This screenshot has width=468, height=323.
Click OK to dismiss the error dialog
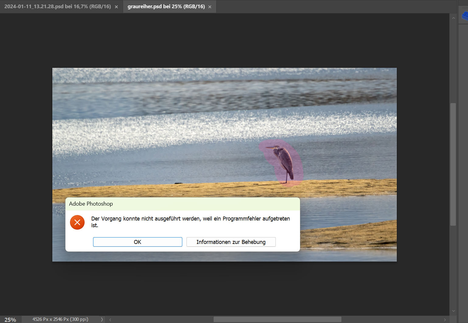pos(137,242)
